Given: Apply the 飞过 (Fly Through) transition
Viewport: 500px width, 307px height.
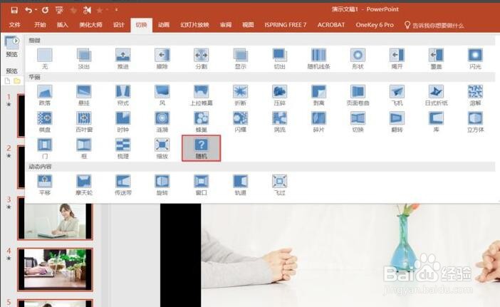Looking at the screenshot, I should [x=280, y=185].
